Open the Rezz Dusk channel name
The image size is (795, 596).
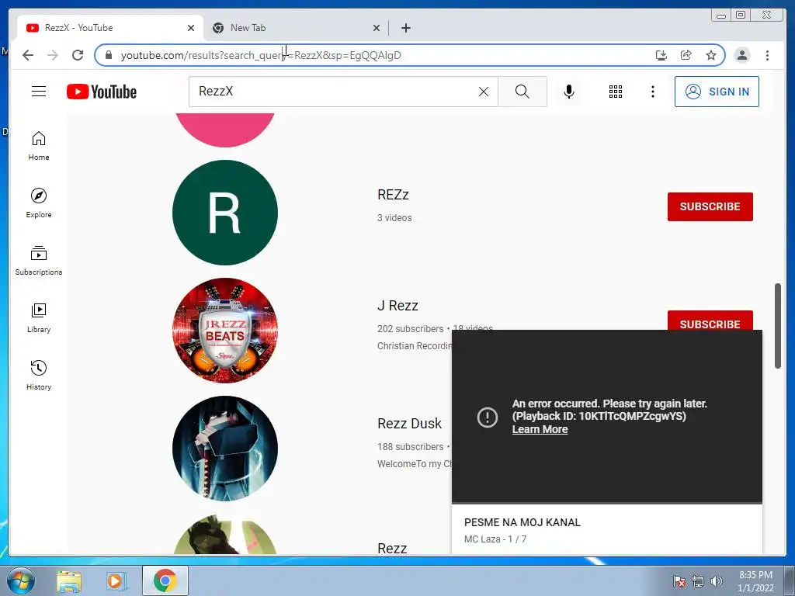[x=409, y=424]
